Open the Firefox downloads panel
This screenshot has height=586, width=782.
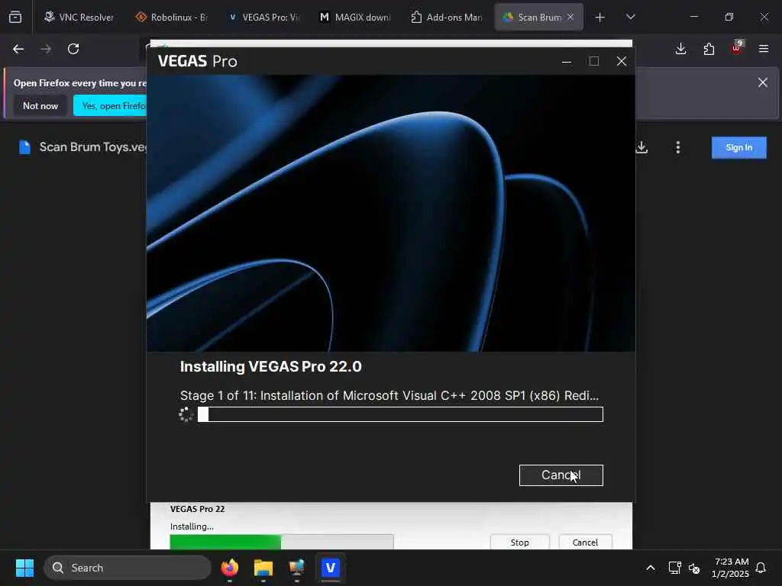click(x=680, y=49)
